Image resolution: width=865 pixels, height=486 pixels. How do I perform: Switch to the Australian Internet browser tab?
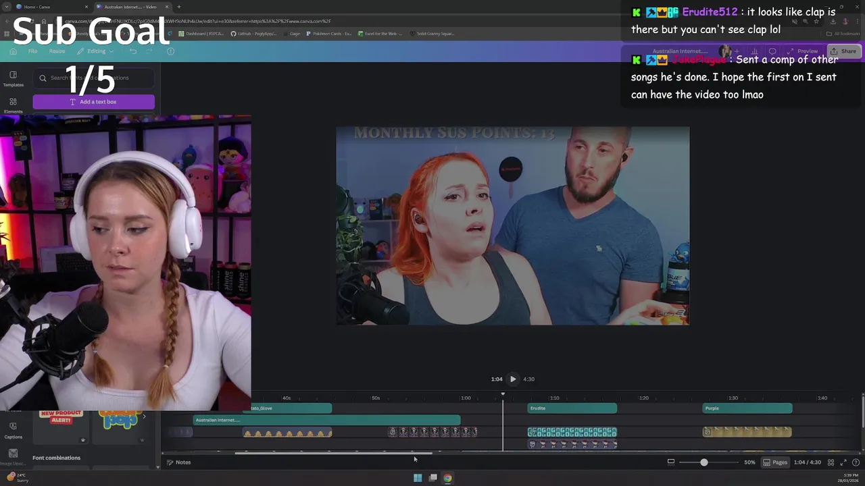point(132,7)
